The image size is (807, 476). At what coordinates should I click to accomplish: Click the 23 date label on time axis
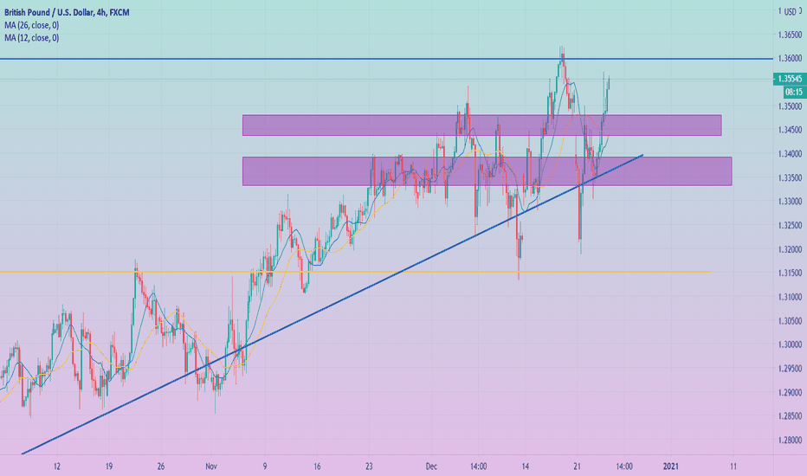pyautogui.click(x=369, y=466)
